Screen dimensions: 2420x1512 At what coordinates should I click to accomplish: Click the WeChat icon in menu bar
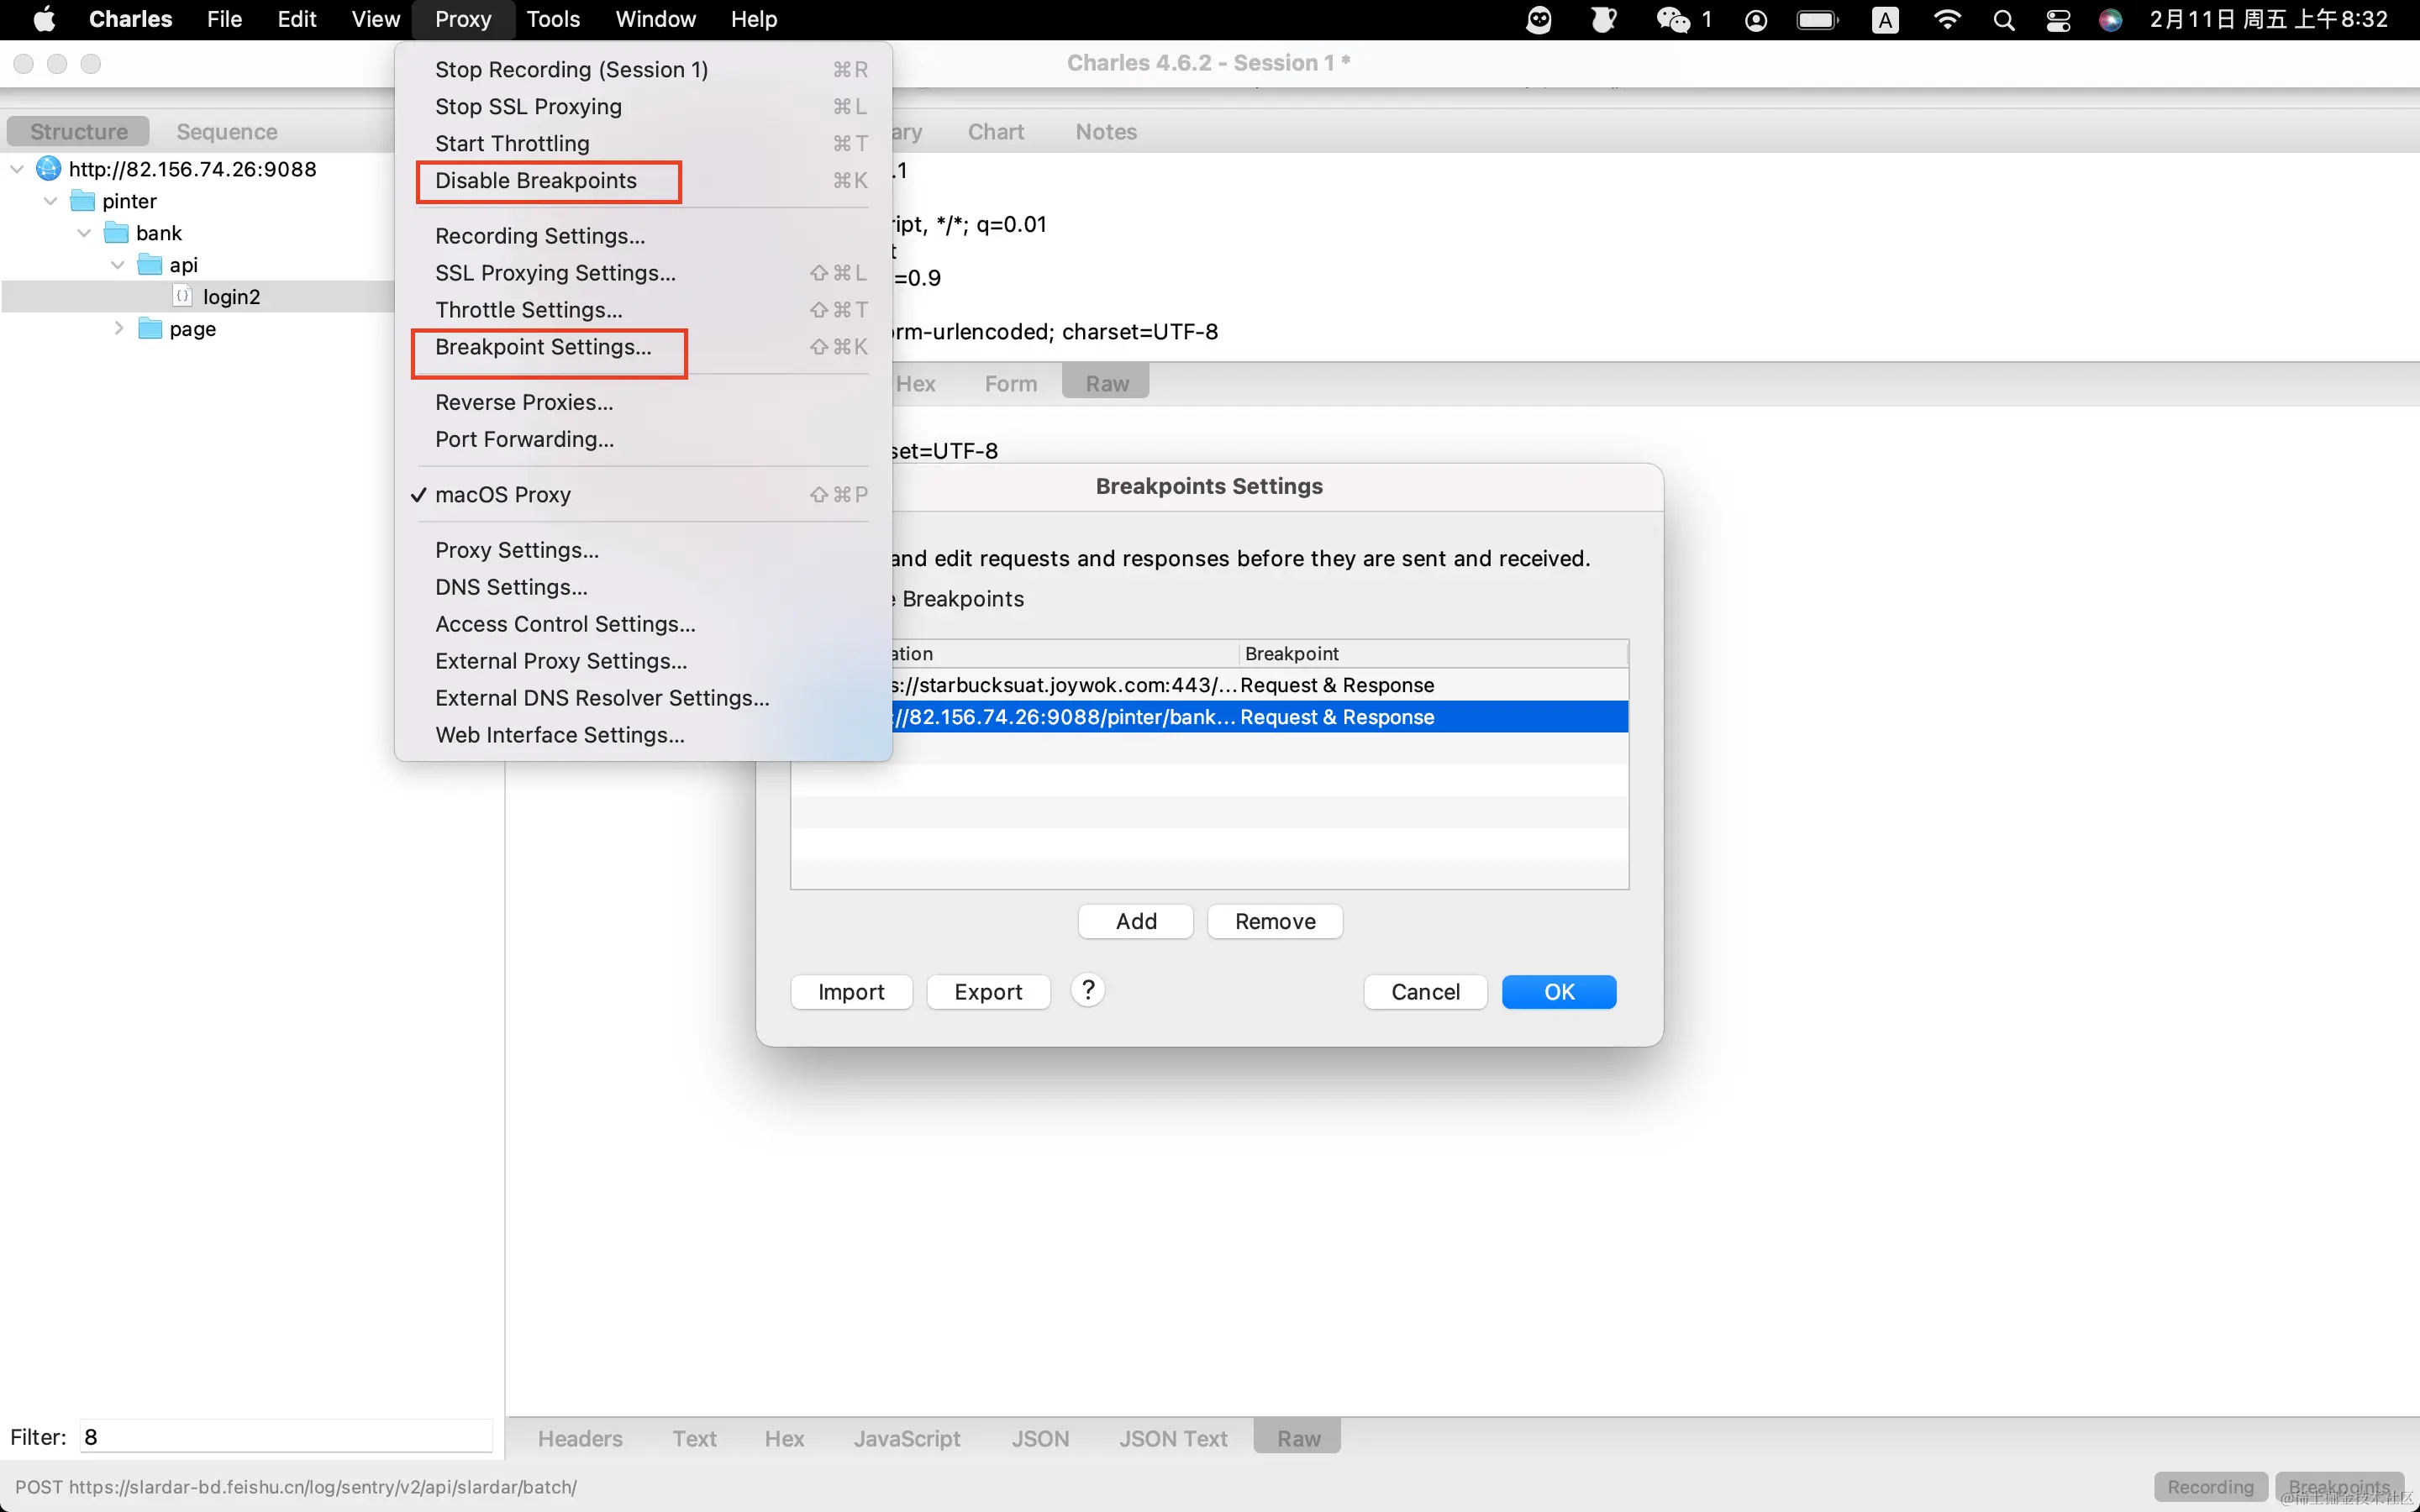pos(1673,20)
